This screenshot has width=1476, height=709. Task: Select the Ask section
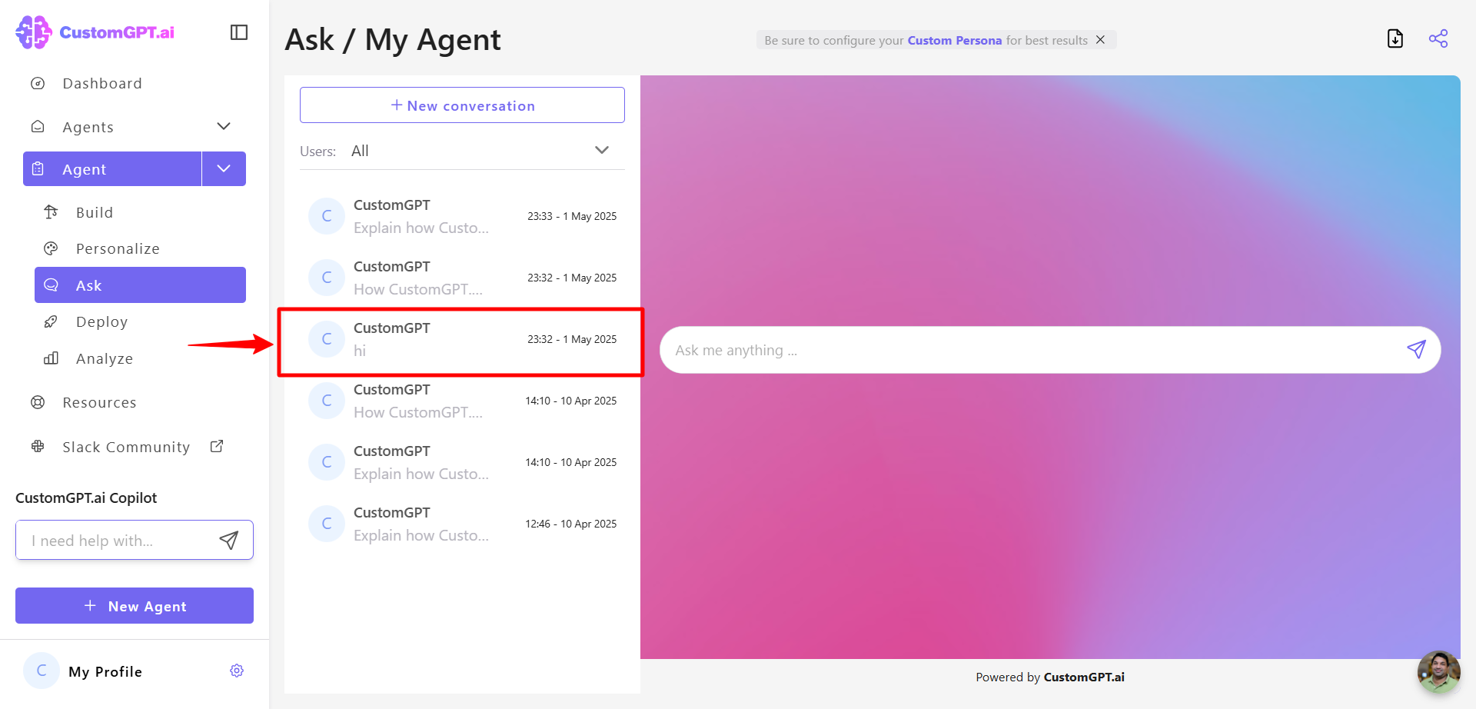(140, 285)
